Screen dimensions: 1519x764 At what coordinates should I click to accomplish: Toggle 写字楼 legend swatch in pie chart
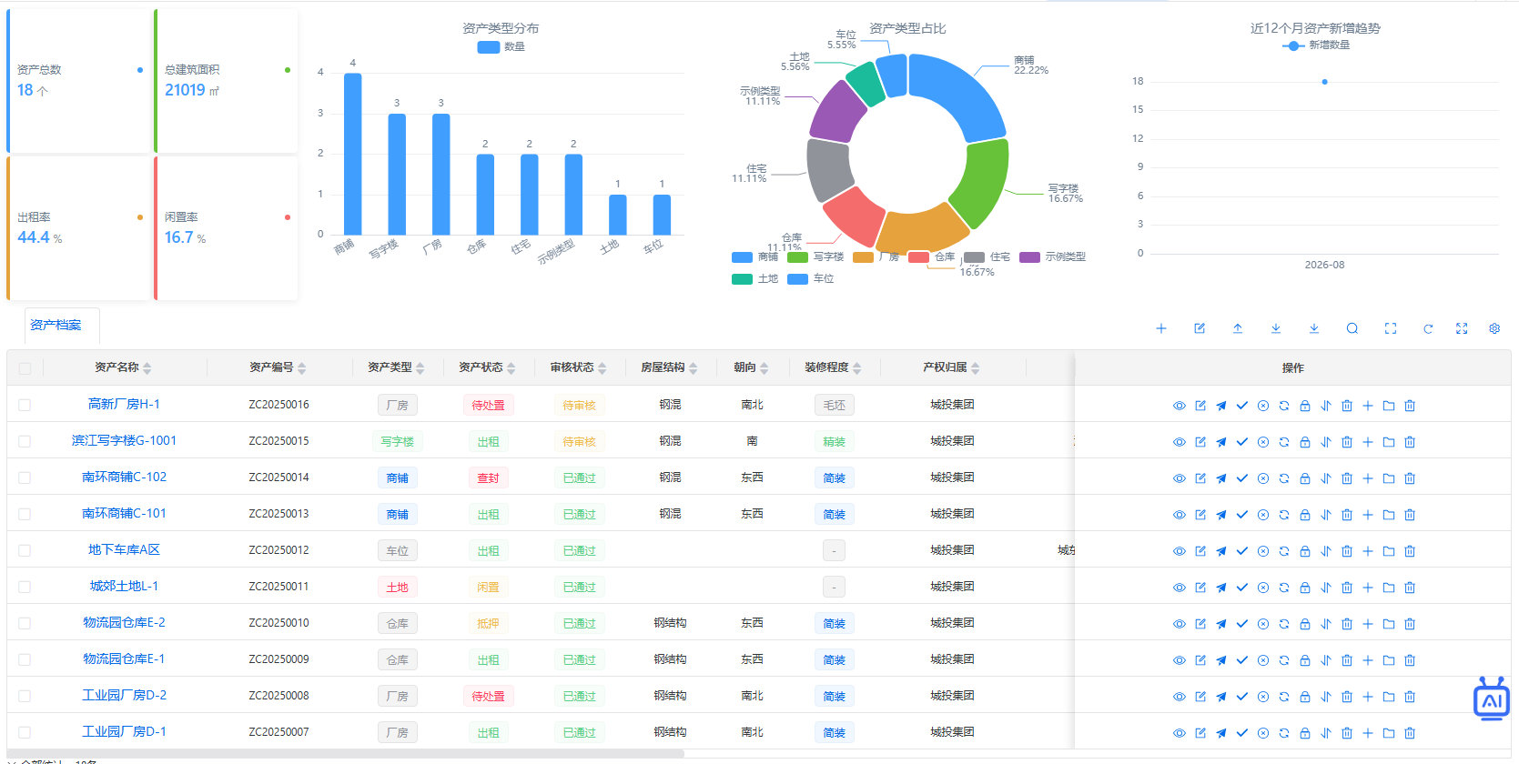click(x=797, y=257)
